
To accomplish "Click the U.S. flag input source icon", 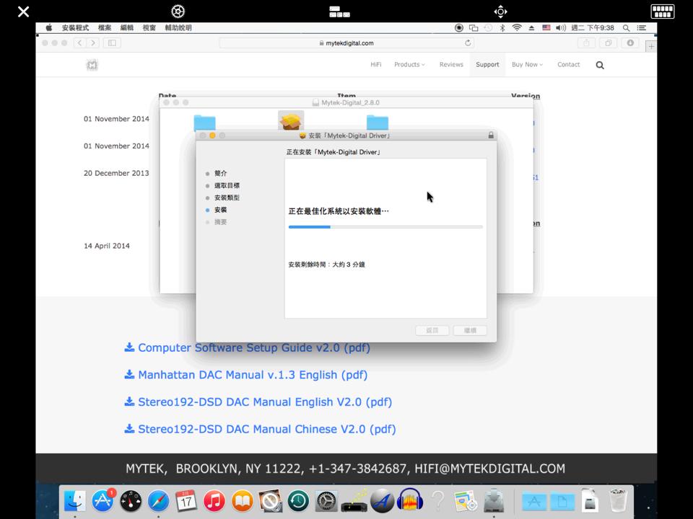I will pyautogui.click(x=546, y=27).
